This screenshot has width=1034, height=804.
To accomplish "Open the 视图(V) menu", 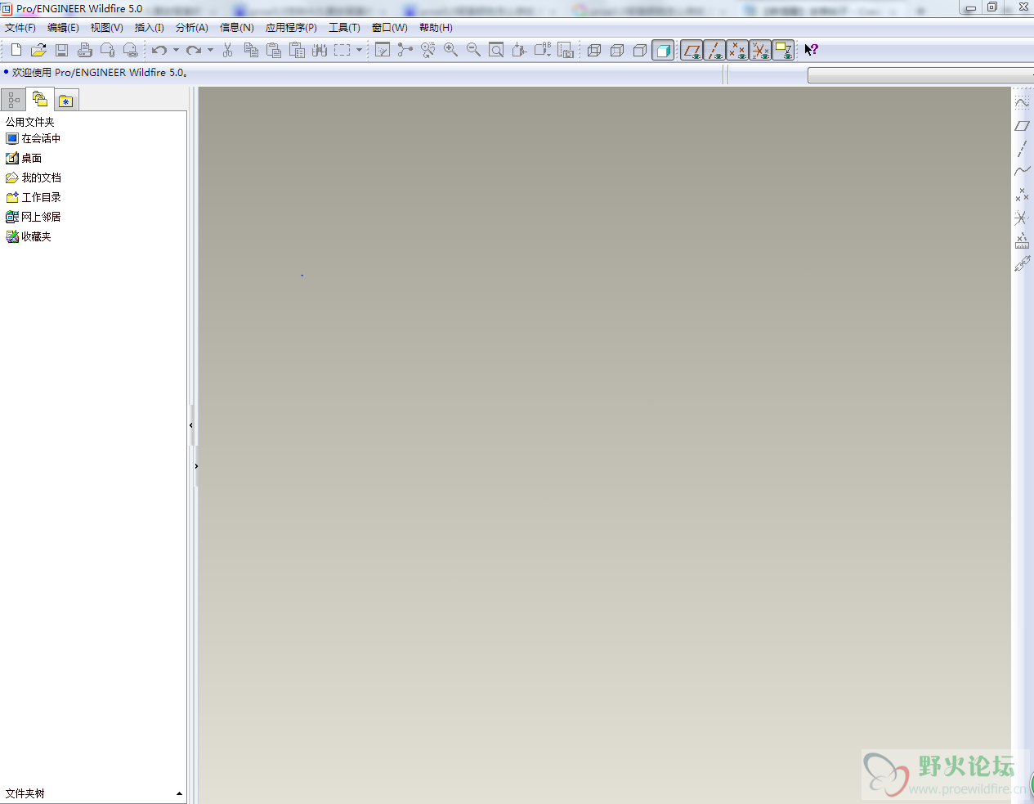I will 106,28.
